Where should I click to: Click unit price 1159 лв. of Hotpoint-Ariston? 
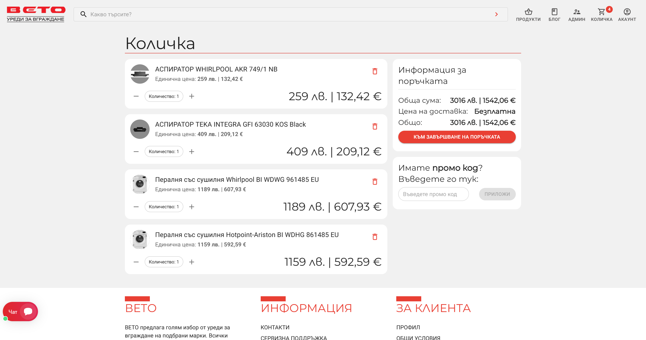(208, 245)
